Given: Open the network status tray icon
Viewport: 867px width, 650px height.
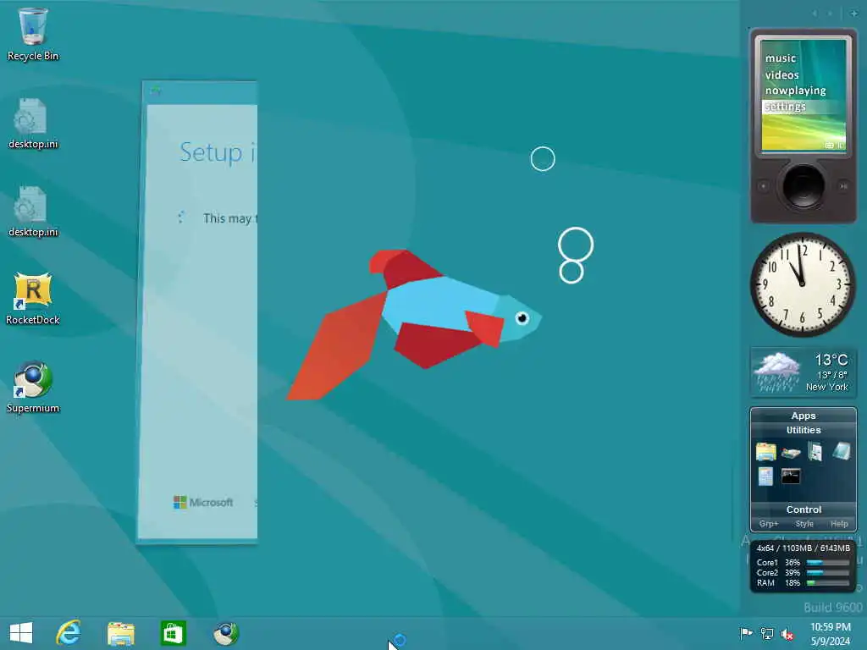Looking at the screenshot, I should point(767,633).
